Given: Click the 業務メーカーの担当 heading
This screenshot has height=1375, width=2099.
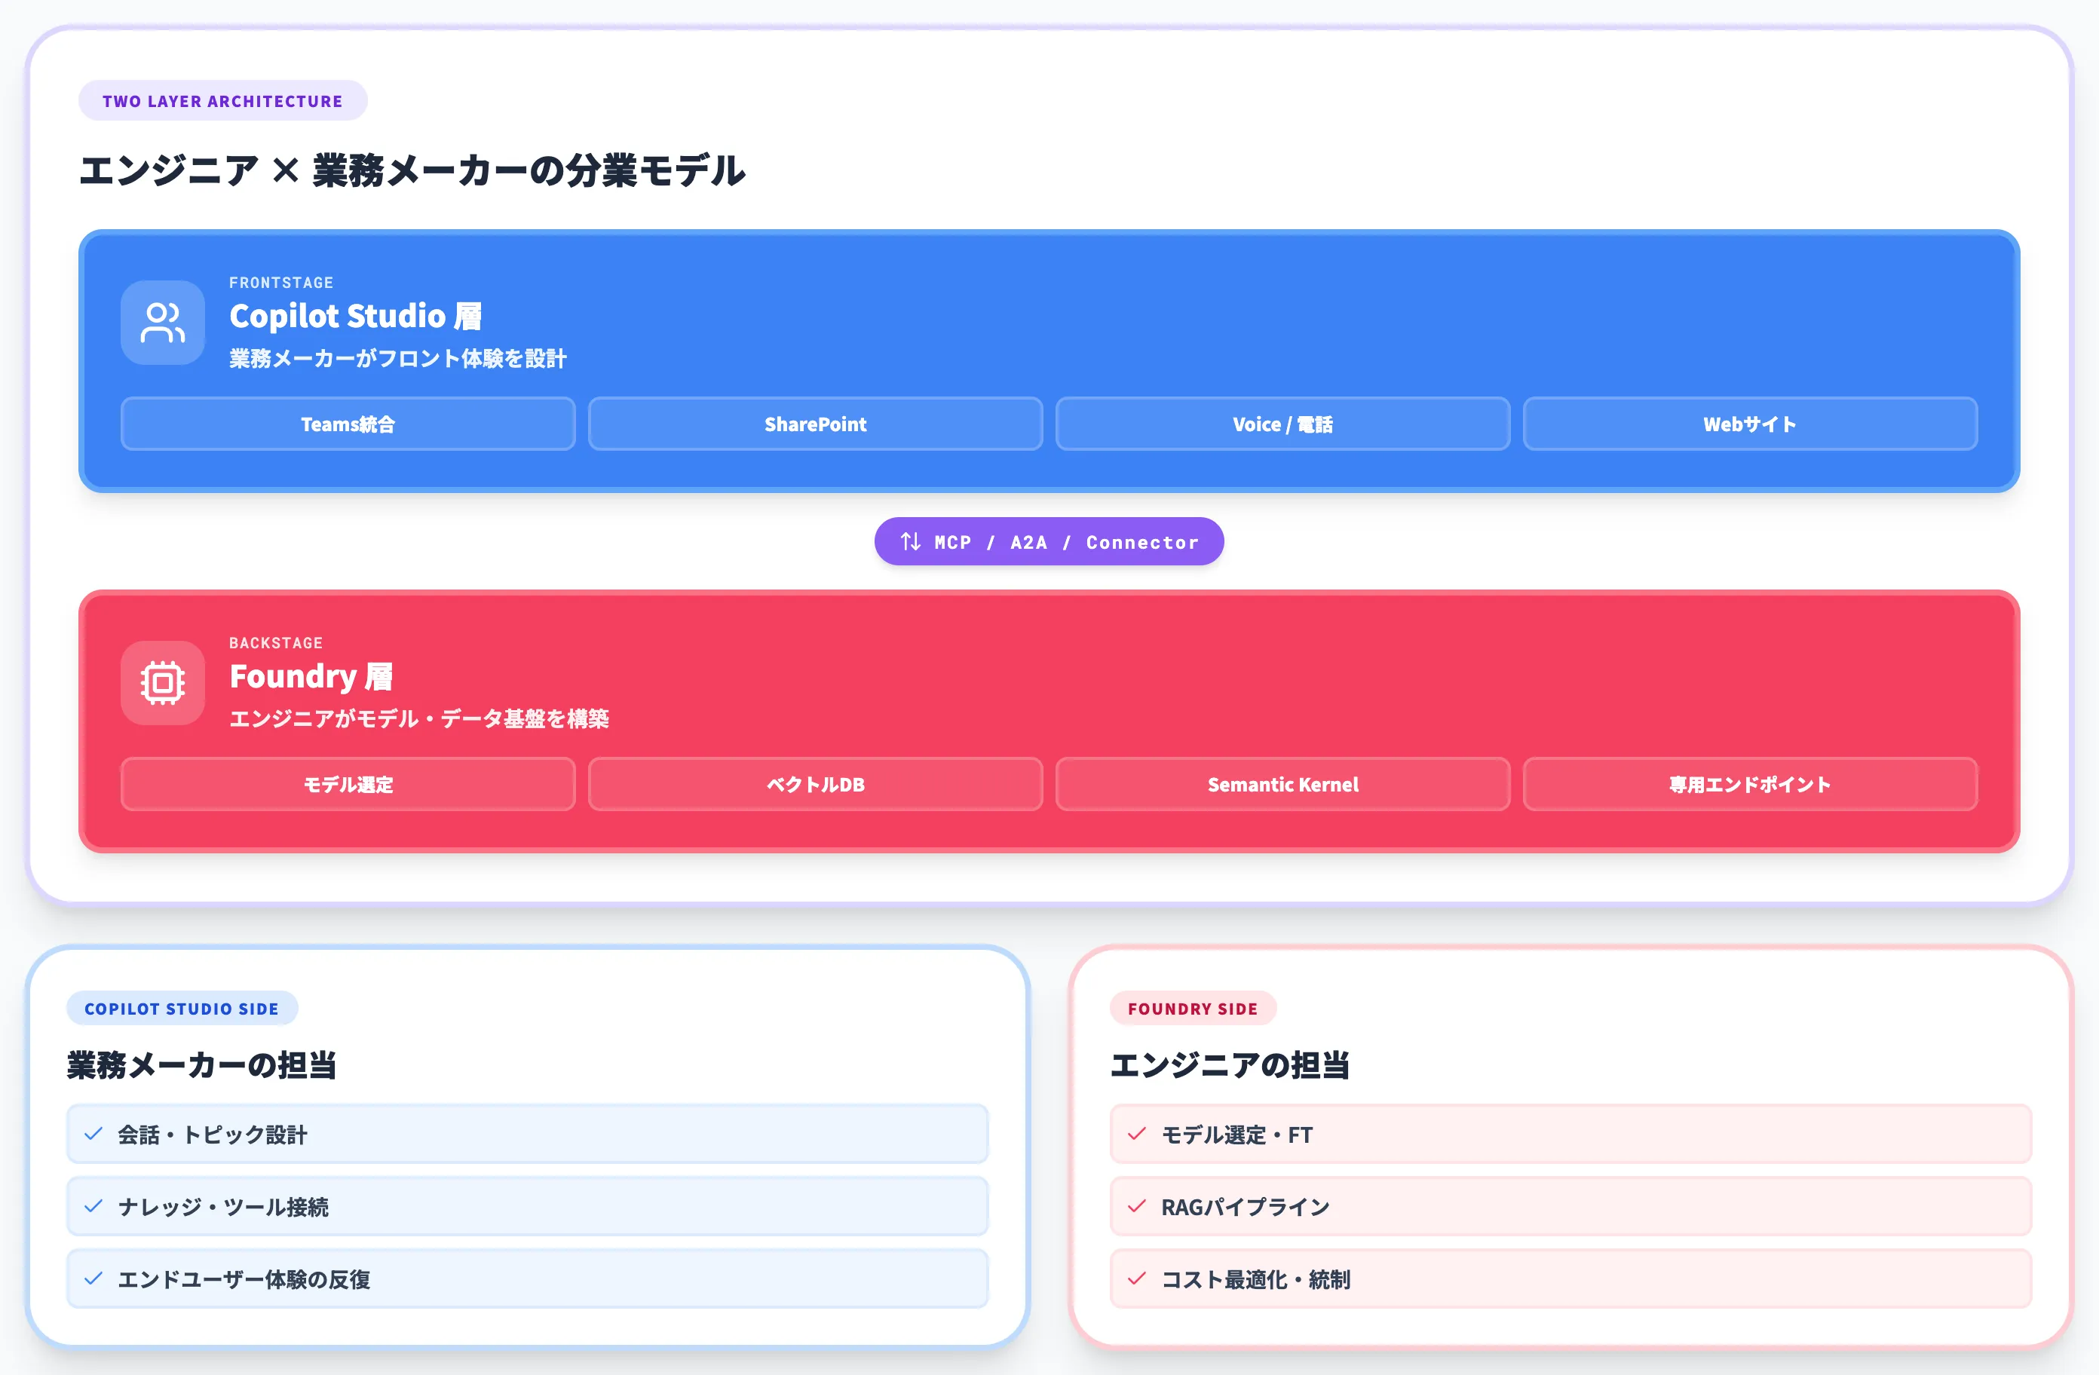Looking at the screenshot, I should pos(202,1064).
